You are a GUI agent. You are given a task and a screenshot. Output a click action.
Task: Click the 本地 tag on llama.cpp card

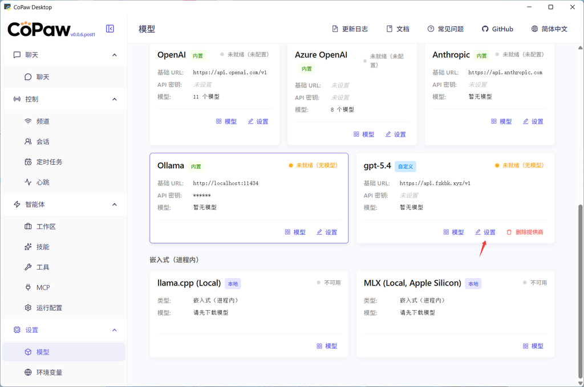pos(233,284)
